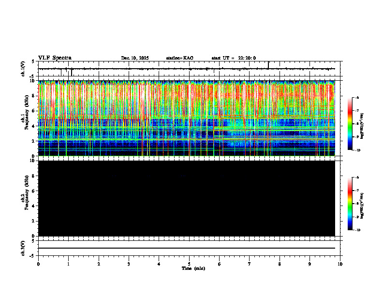
Task: Click the start UT 22:20:0 label
Action: 234,58
